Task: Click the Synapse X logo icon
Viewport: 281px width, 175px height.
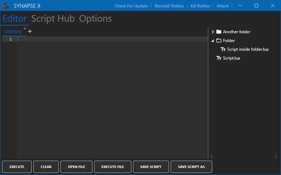Action: point(6,6)
